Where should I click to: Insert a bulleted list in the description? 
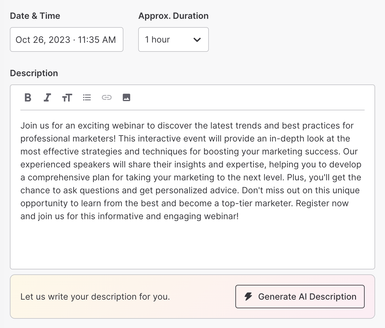(x=87, y=98)
